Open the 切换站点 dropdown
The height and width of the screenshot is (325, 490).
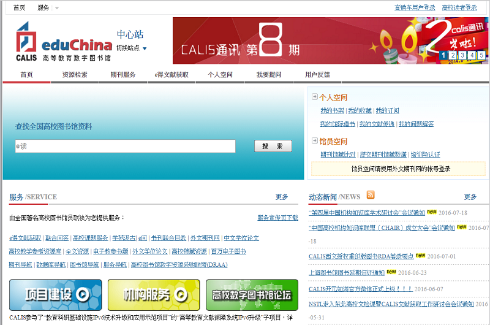[131, 48]
